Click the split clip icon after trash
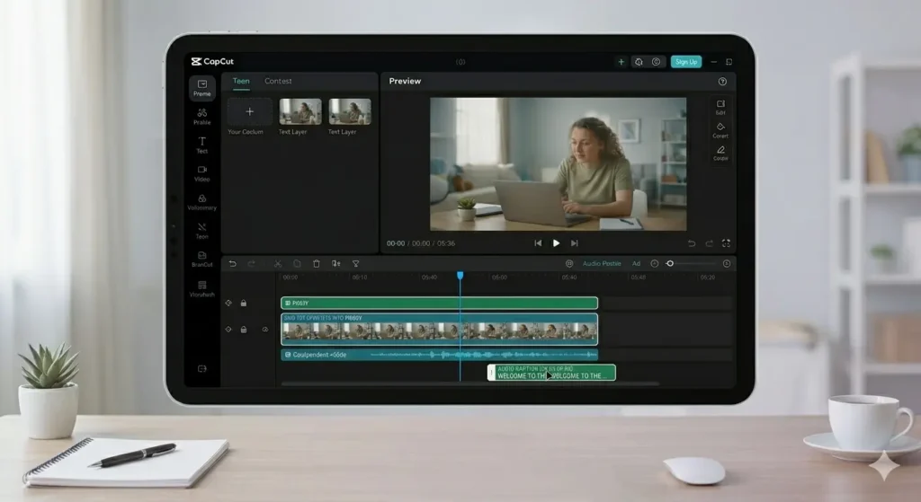Viewport: 921px width, 502px height. click(x=336, y=264)
